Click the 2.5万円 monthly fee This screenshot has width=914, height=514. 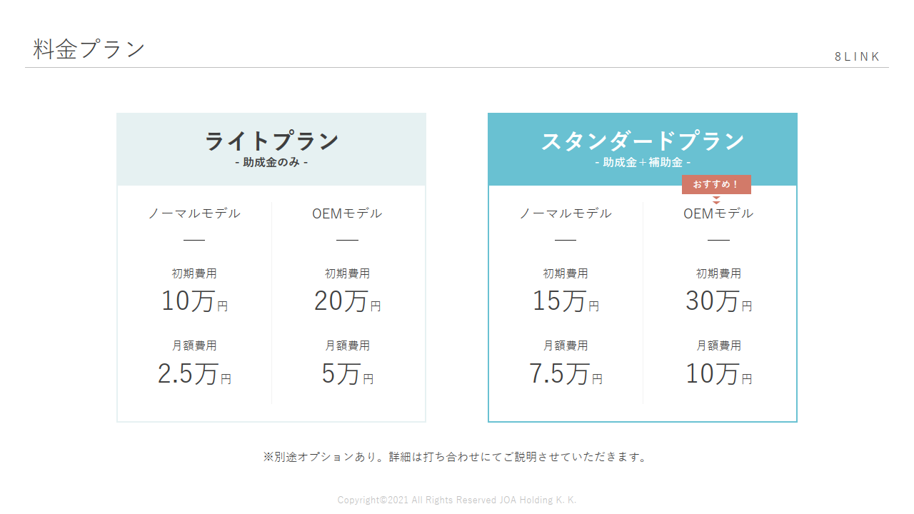[x=194, y=373]
